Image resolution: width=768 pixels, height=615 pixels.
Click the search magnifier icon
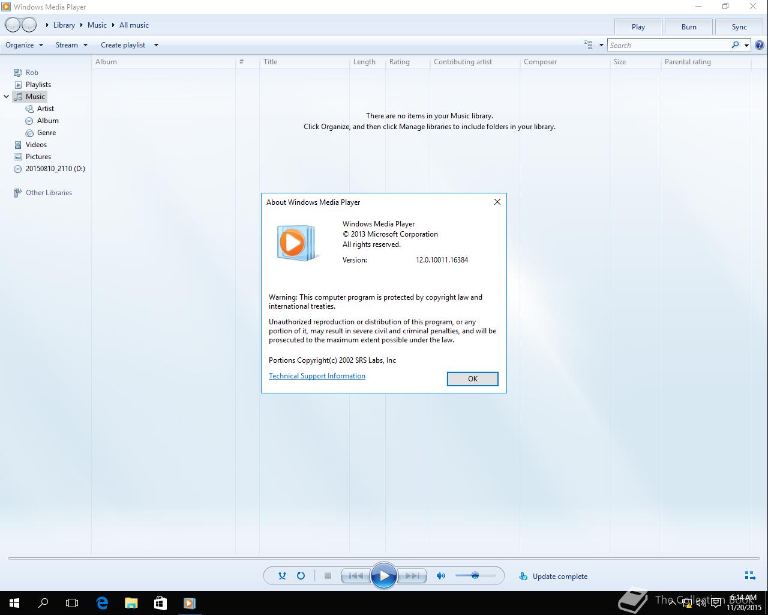736,45
